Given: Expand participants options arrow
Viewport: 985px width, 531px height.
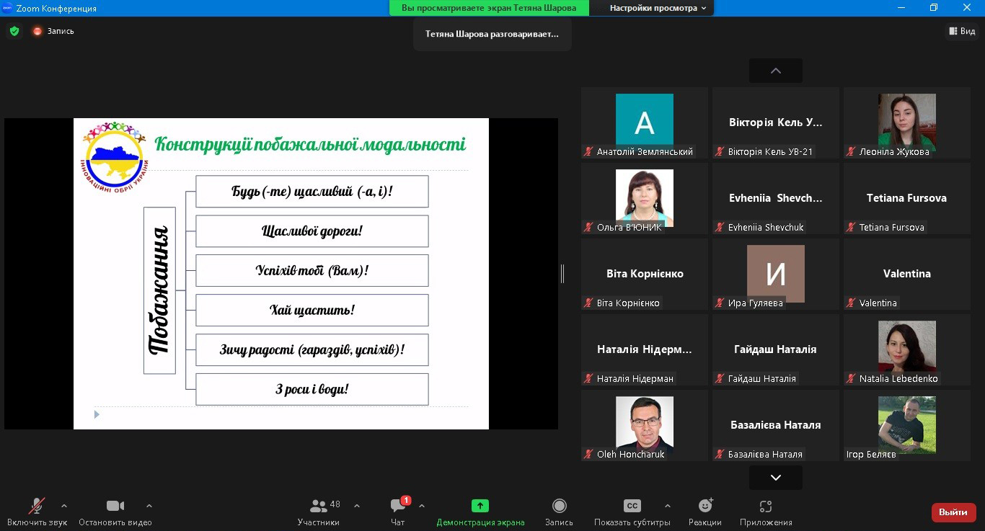Looking at the screenshot, I should tap(357, 506).
